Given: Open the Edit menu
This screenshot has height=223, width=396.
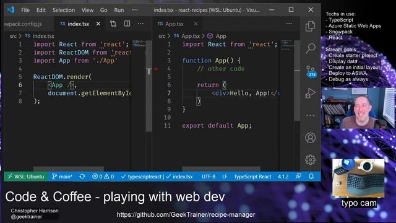Looking at the screenshot, I should click(41, 10).
